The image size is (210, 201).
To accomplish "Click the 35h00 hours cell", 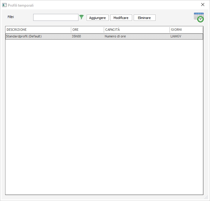I will (76, 37).
